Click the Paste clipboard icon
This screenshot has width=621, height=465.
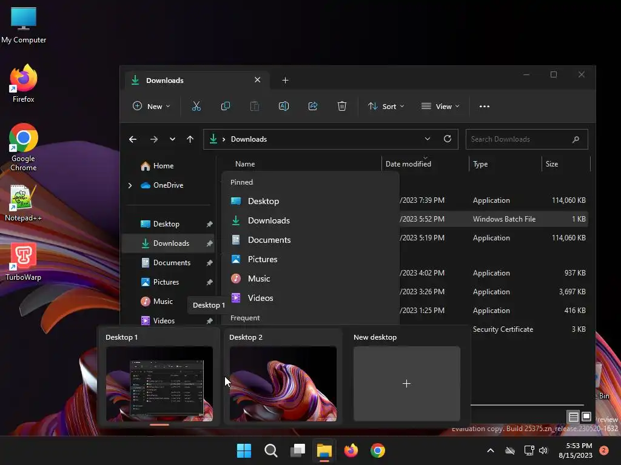tap(255, 106)
